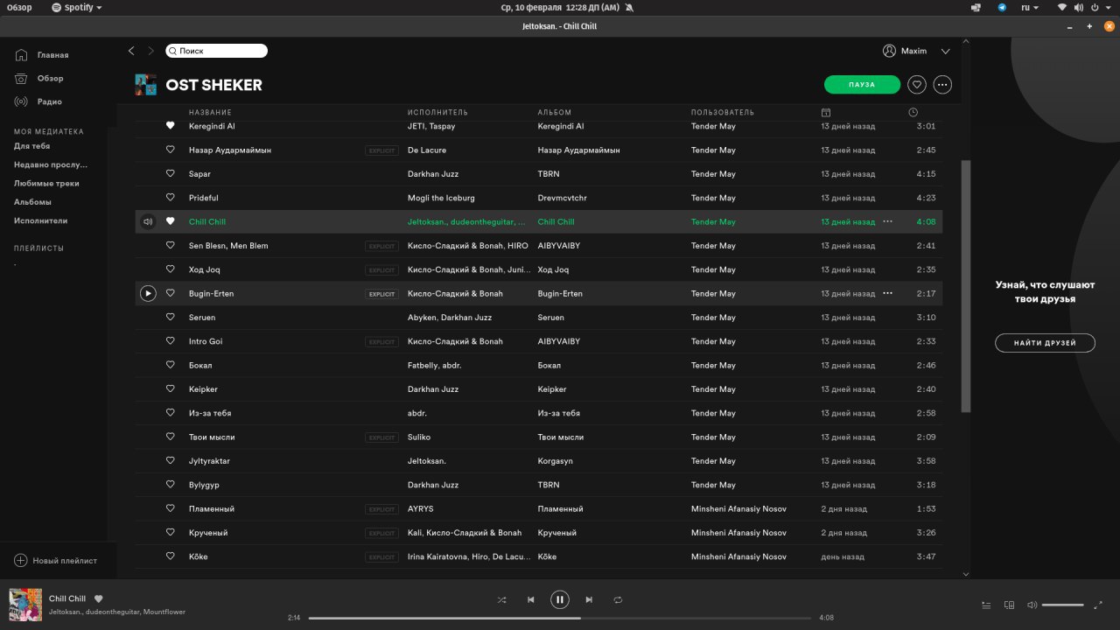Open more options for Chill Chill row
This screenshot has height=630, width=1120.
pyautogui.click(x=887, y=221)
